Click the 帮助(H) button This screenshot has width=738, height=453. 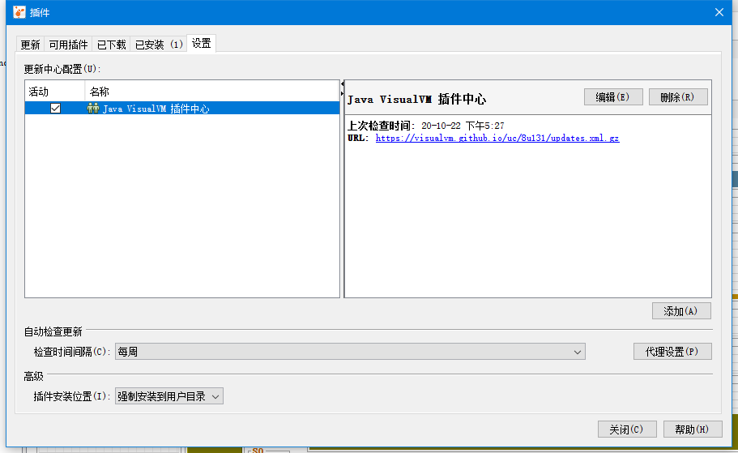click(x=693, y=429)
